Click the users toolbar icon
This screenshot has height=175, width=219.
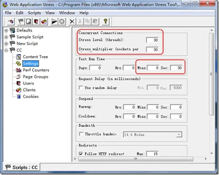pos(36,21)
